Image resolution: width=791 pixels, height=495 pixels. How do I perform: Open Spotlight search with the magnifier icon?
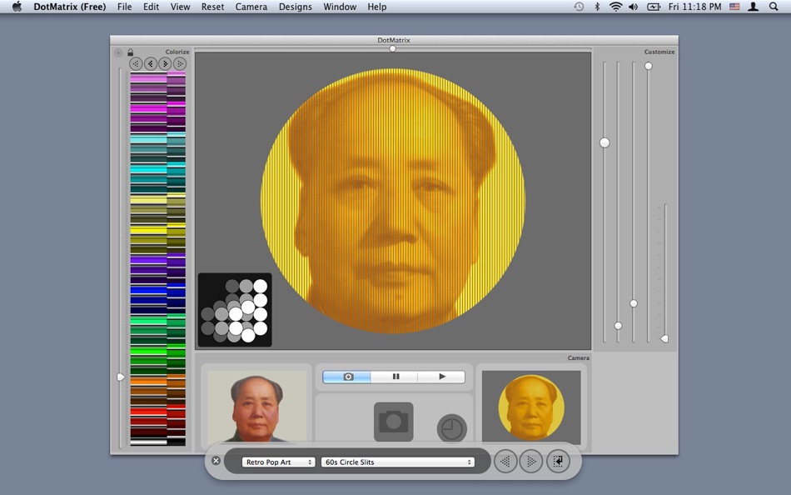coord(774,7)
